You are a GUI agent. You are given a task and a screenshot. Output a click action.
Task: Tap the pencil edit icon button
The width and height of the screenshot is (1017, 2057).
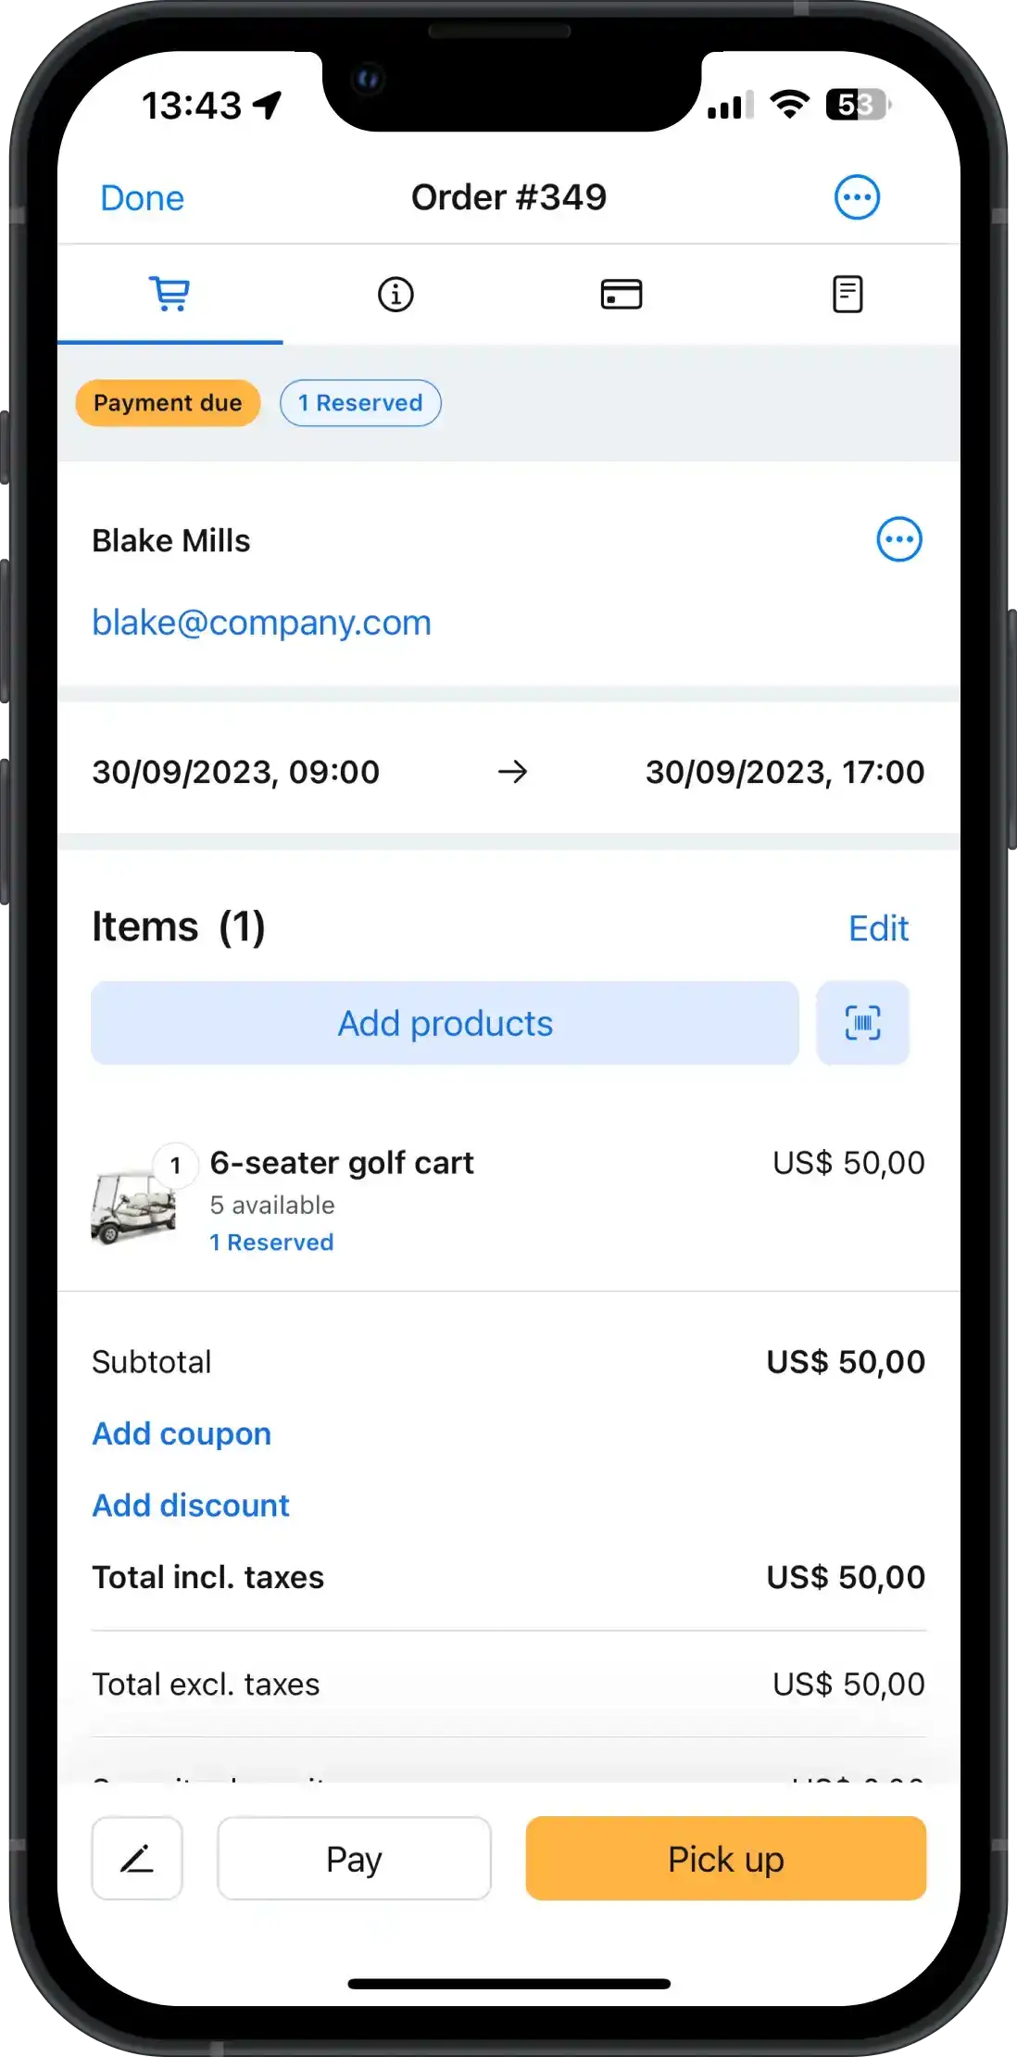pos(137,1858)
